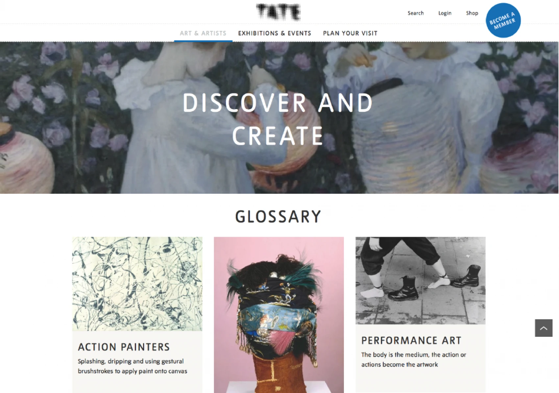Screen dimensions: 559x393
Task: Open the Search link
Action: point(416,13)
